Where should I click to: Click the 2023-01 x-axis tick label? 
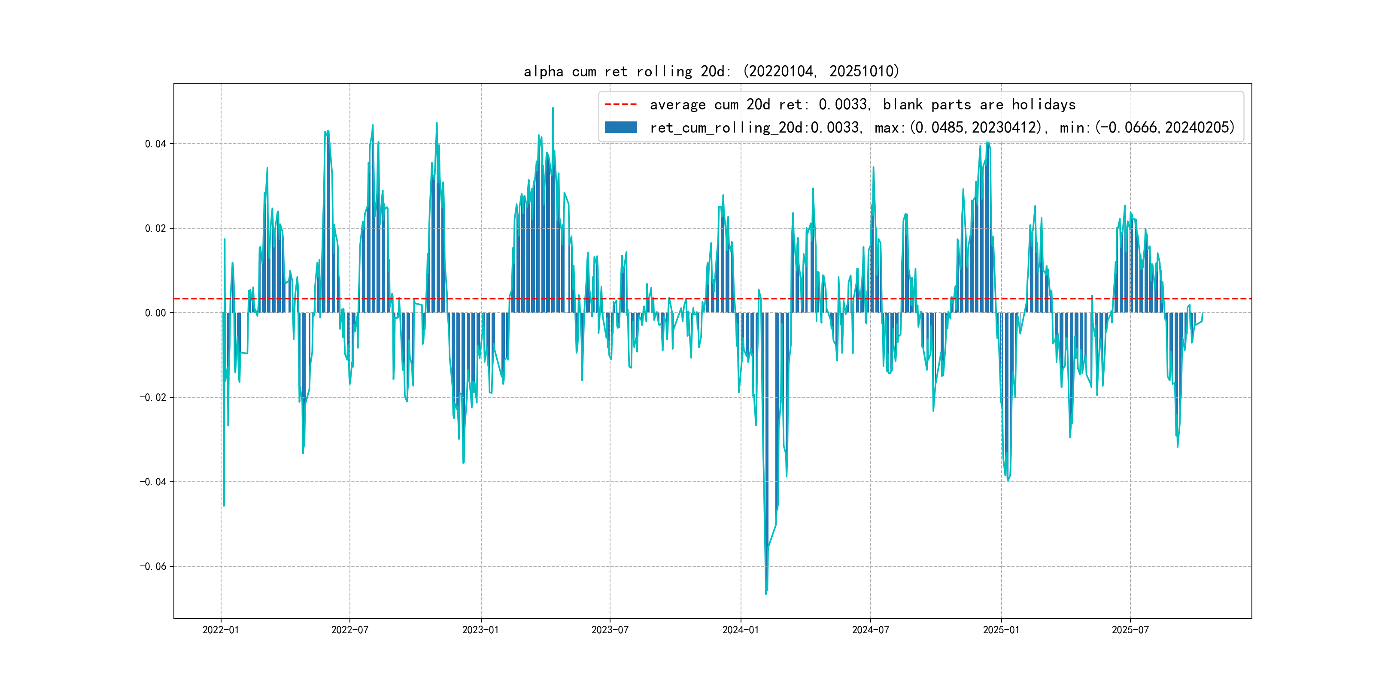pyautogui.click(x=480, y=630)
